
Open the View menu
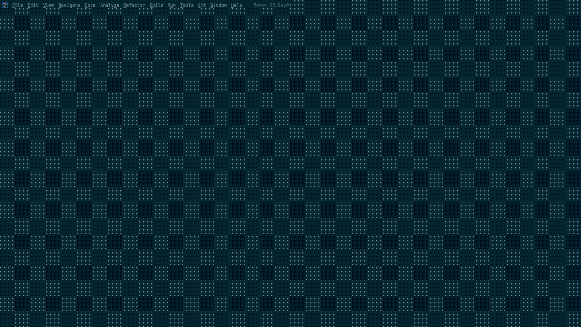click(x=48, y=5)
